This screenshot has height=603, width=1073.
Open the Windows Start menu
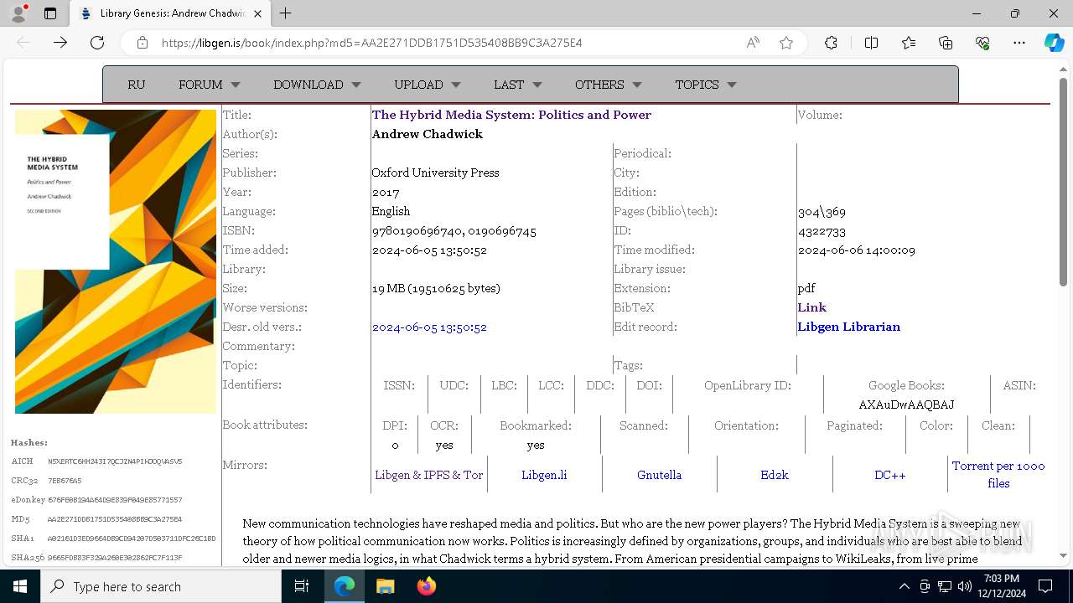[x=20, y=586]
